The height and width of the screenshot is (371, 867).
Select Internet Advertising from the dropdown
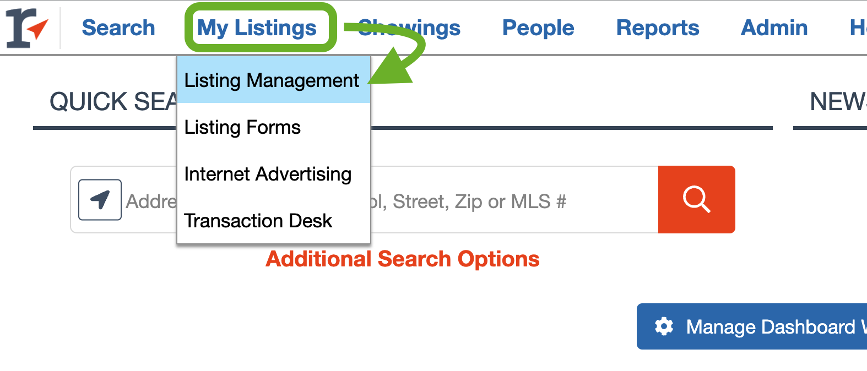[268, 173]
